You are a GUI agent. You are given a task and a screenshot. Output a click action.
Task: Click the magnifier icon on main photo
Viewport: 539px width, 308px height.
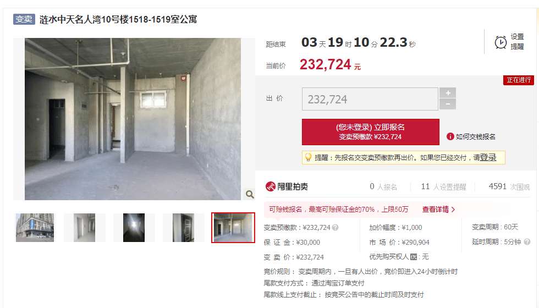pyautogui.click(x=250, y=194)
